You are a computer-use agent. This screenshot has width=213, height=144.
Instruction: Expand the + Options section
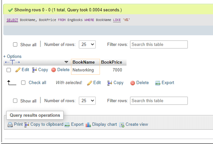(12, 56)
